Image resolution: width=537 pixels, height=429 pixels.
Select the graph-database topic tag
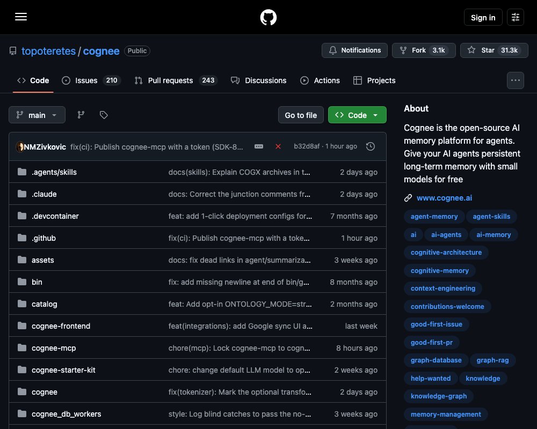point(436,360)
